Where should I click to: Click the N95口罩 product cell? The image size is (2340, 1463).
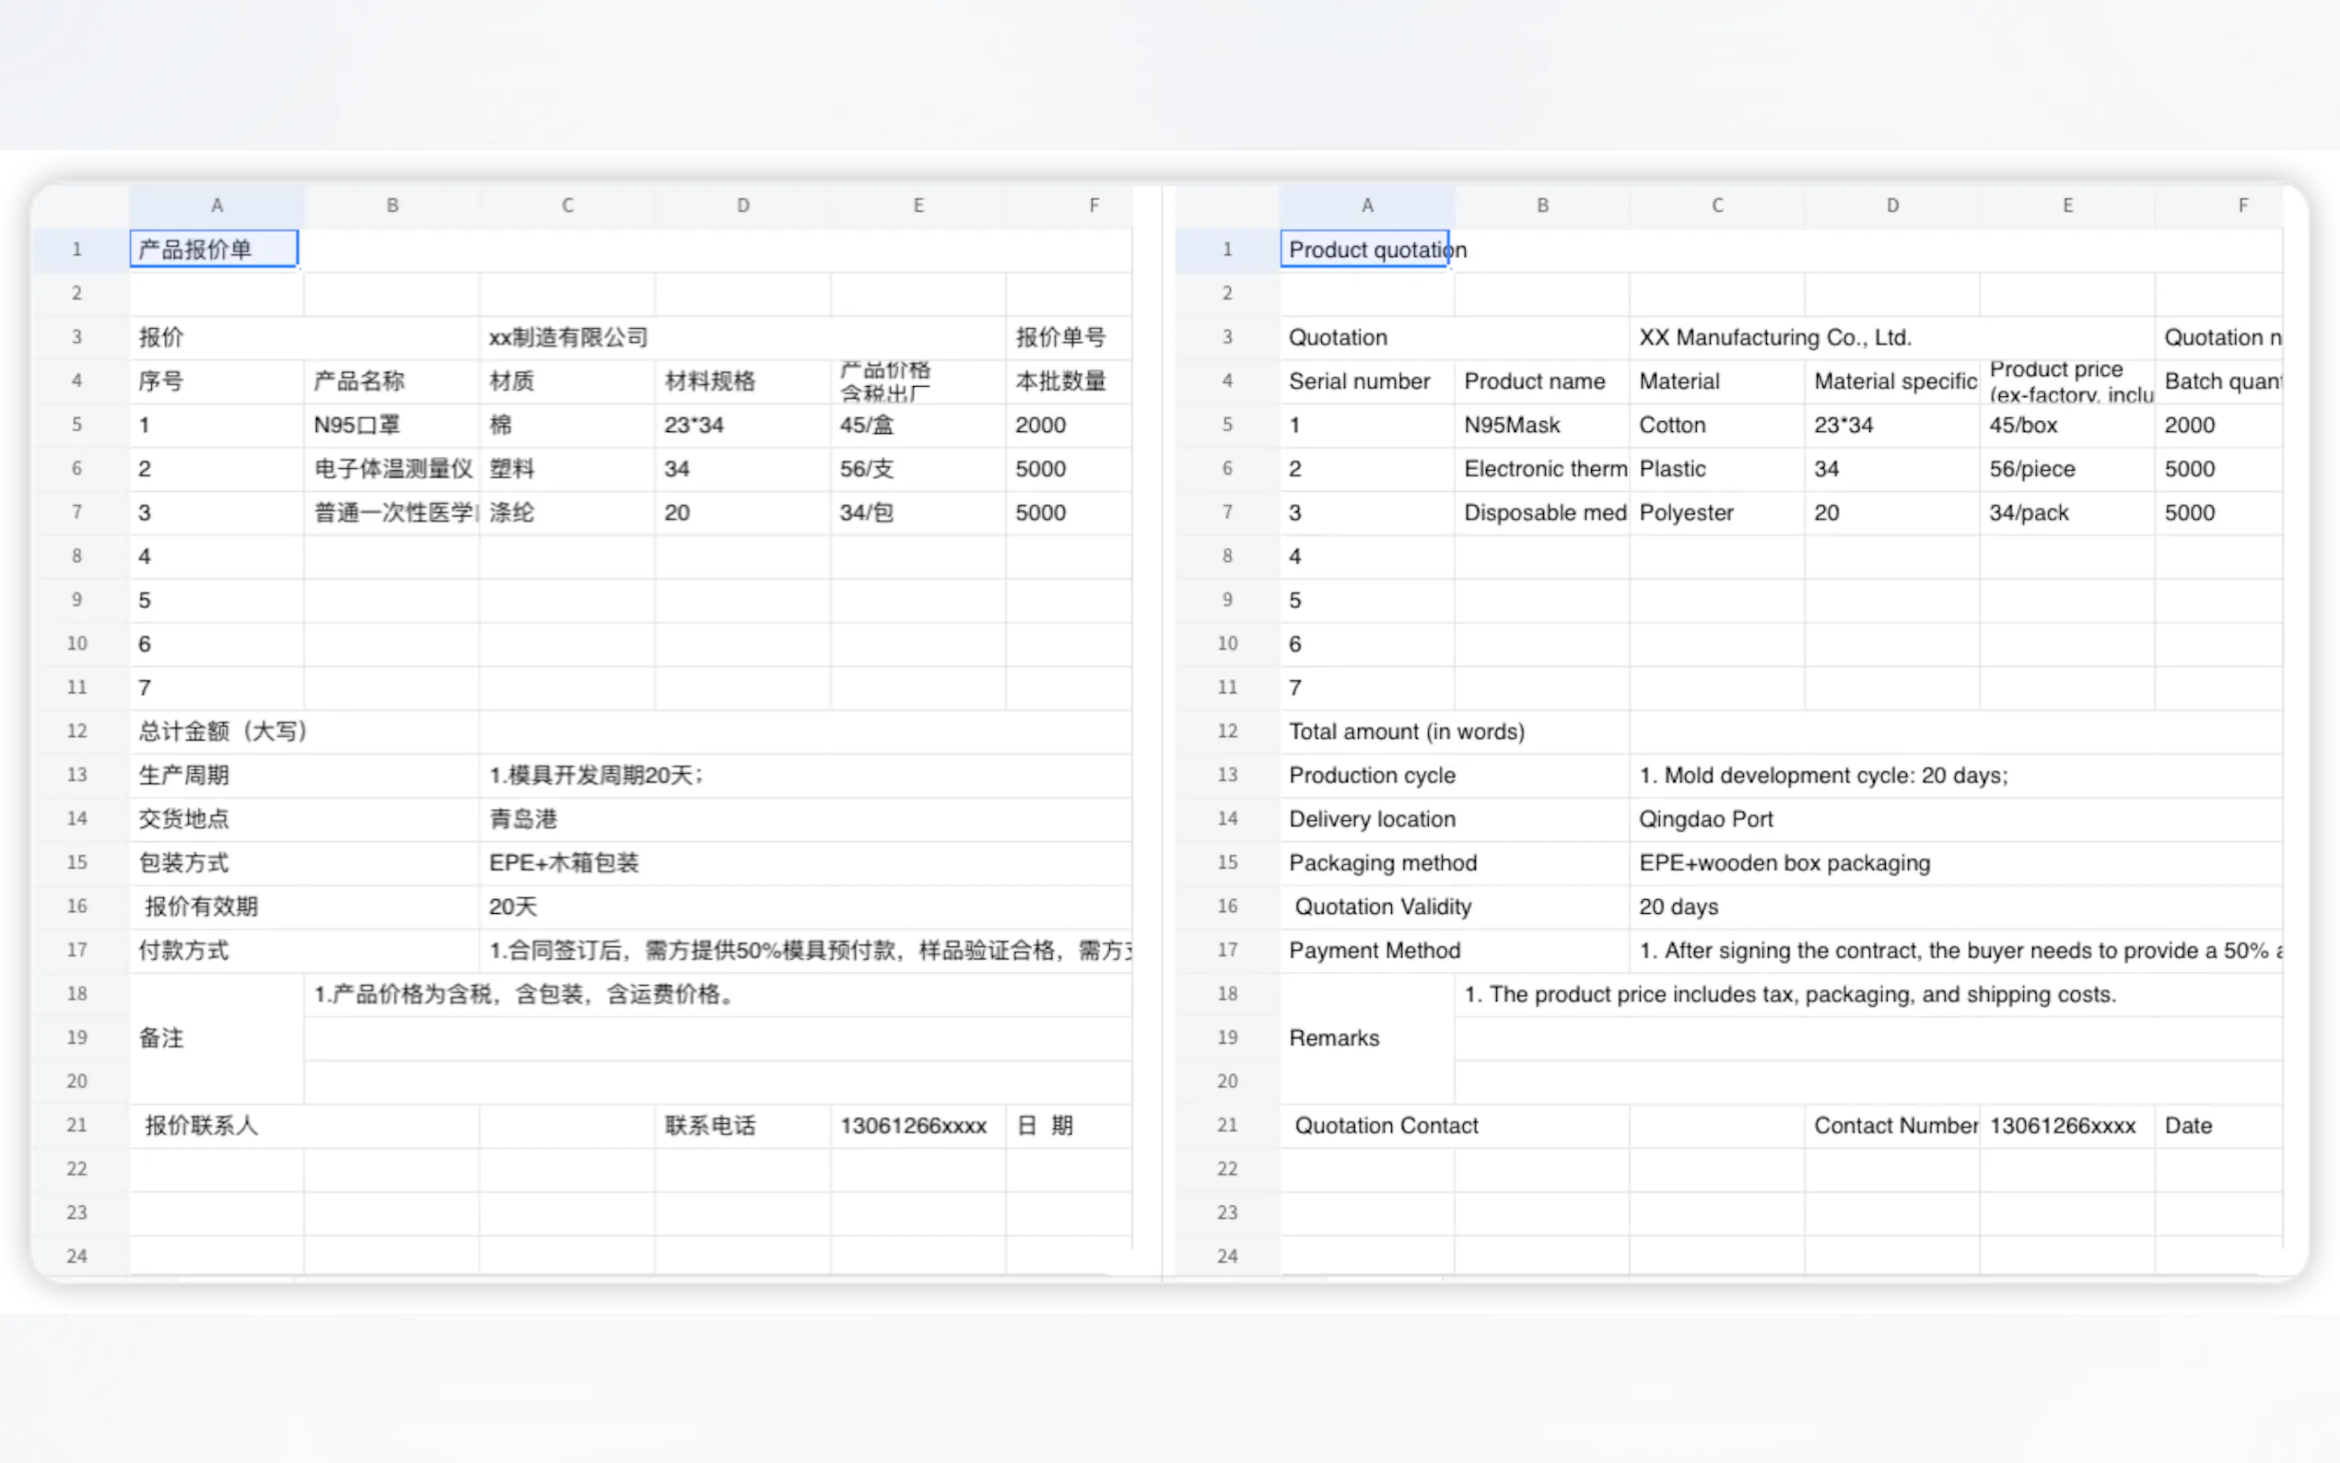391,425
